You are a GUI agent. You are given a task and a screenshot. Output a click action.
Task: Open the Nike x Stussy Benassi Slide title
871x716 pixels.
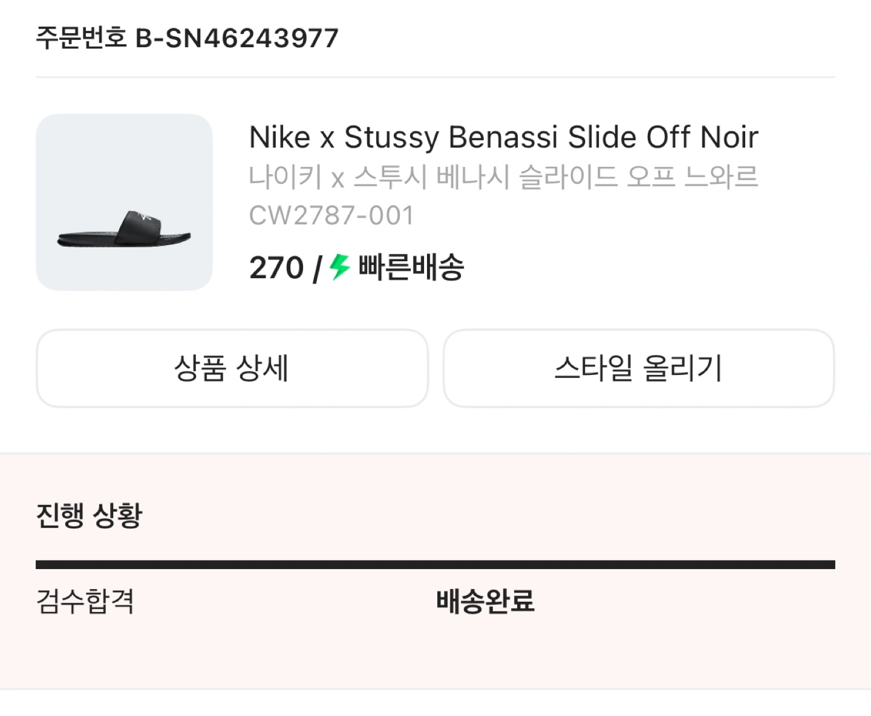coord(503,137)
